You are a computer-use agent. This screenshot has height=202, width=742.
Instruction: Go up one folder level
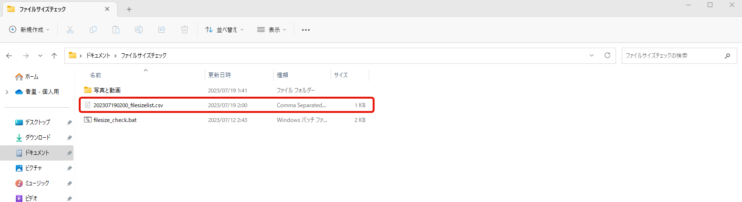point(54,56)
